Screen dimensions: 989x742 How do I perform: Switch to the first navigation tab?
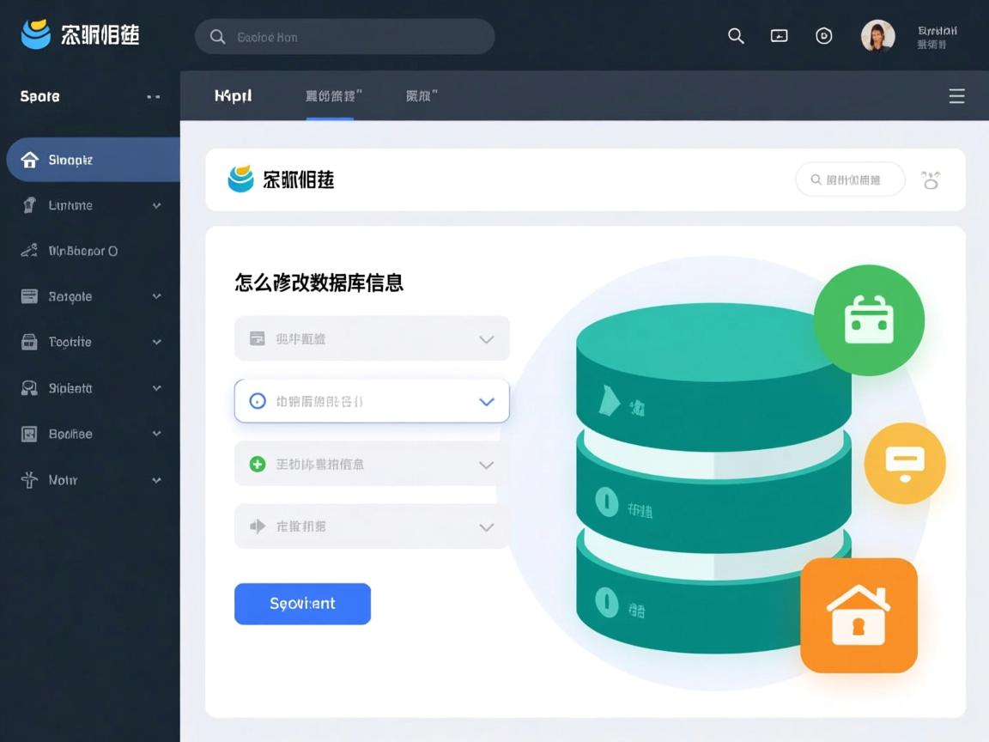pos(233,96)
